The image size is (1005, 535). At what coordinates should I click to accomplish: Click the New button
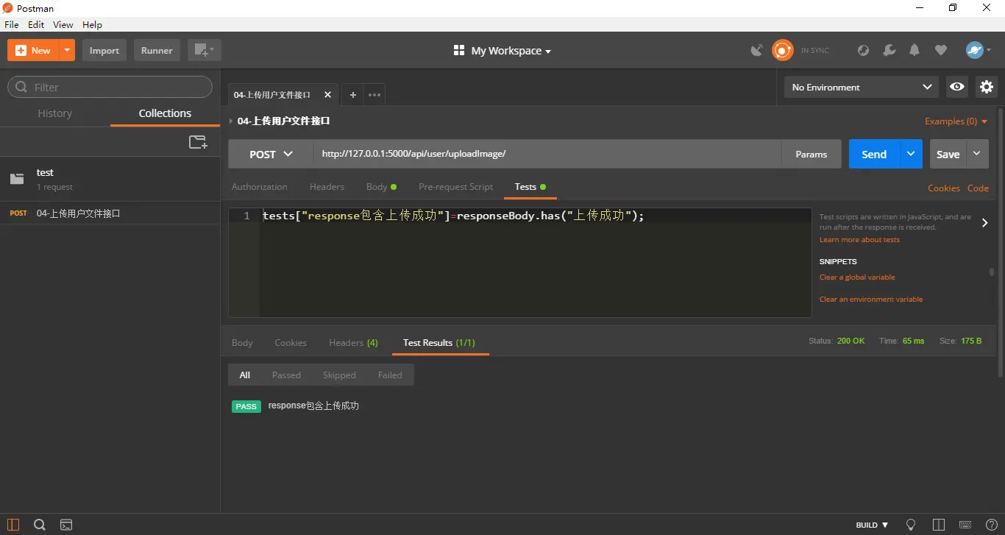coord(33,50)
